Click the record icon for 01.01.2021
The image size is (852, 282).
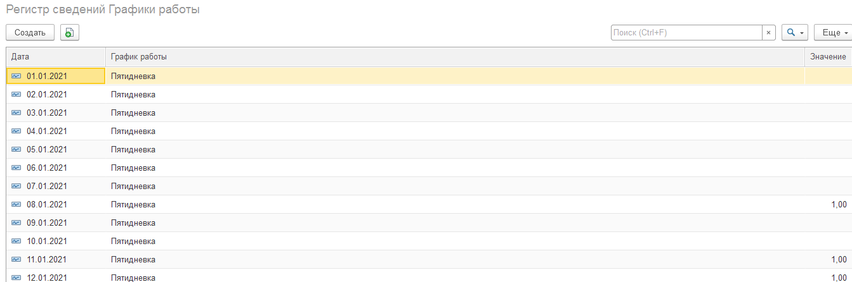tap(16, 77)
